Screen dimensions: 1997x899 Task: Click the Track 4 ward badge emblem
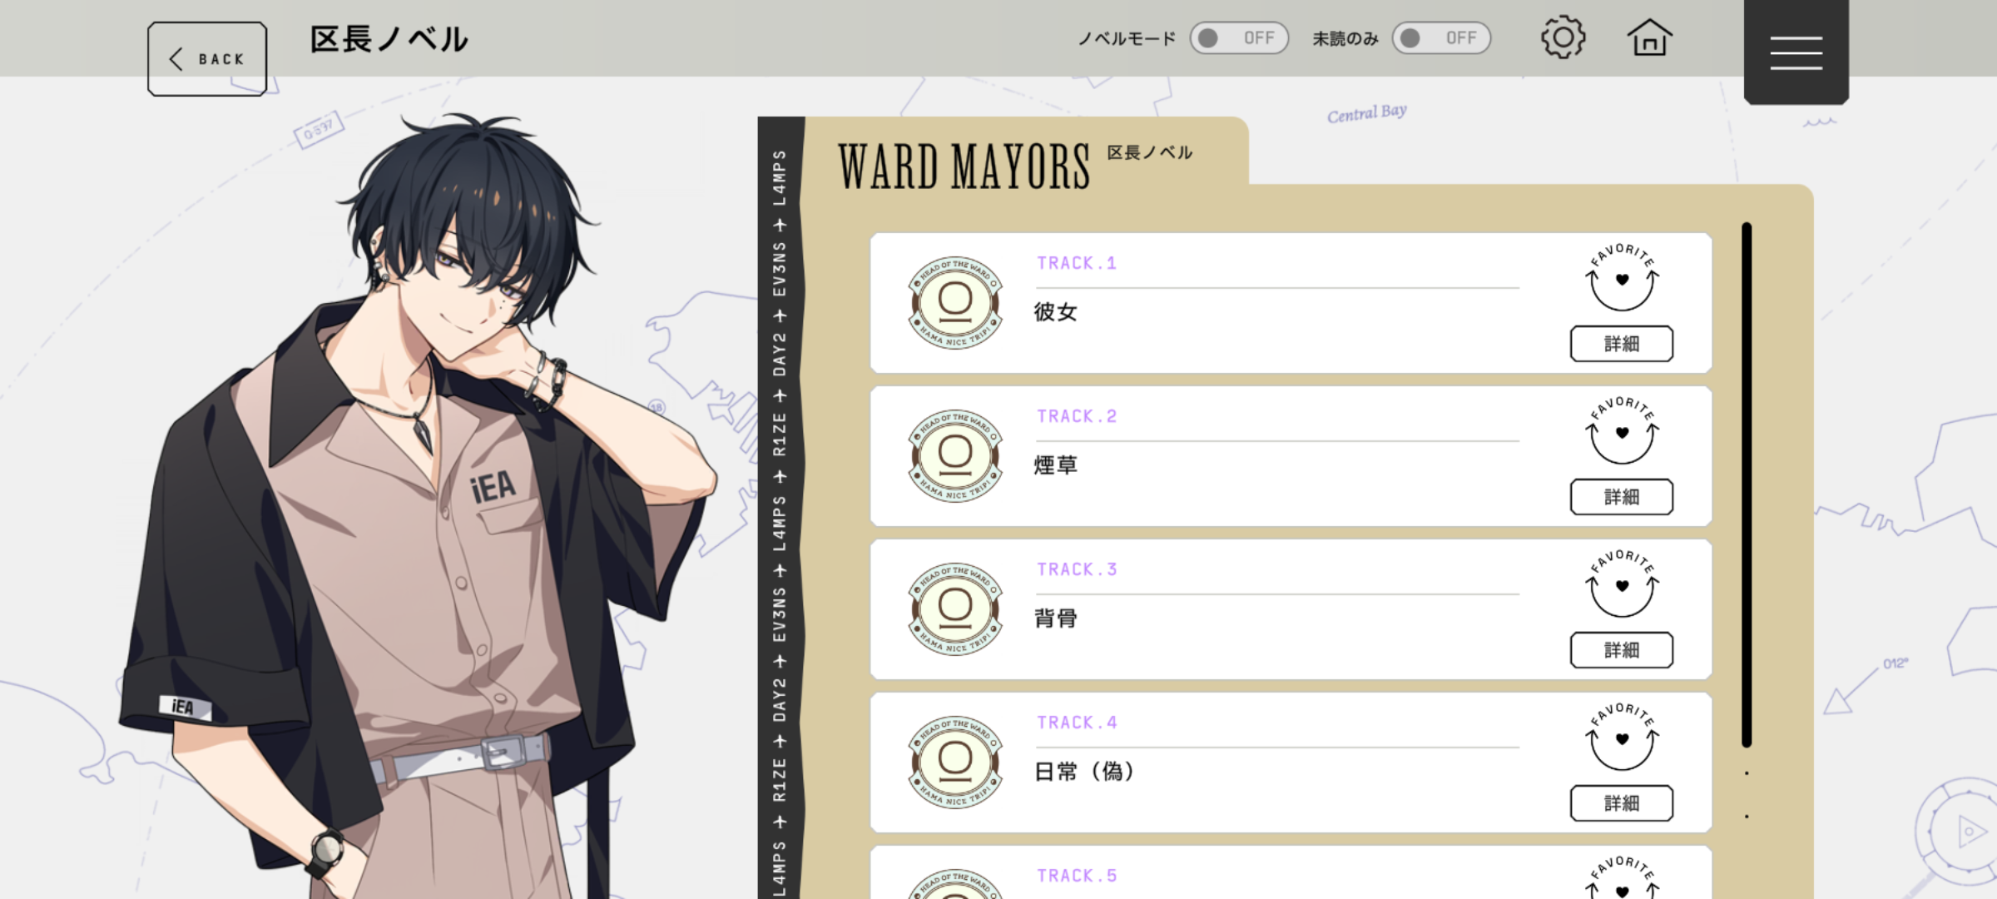point(955,762)
